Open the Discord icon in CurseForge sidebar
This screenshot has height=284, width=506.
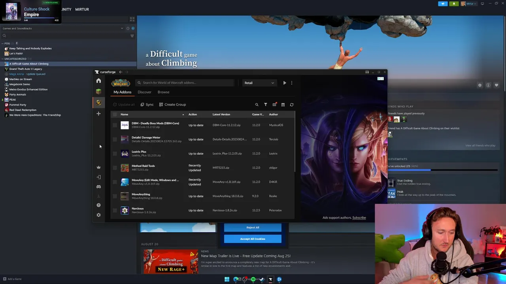point(98,187)
